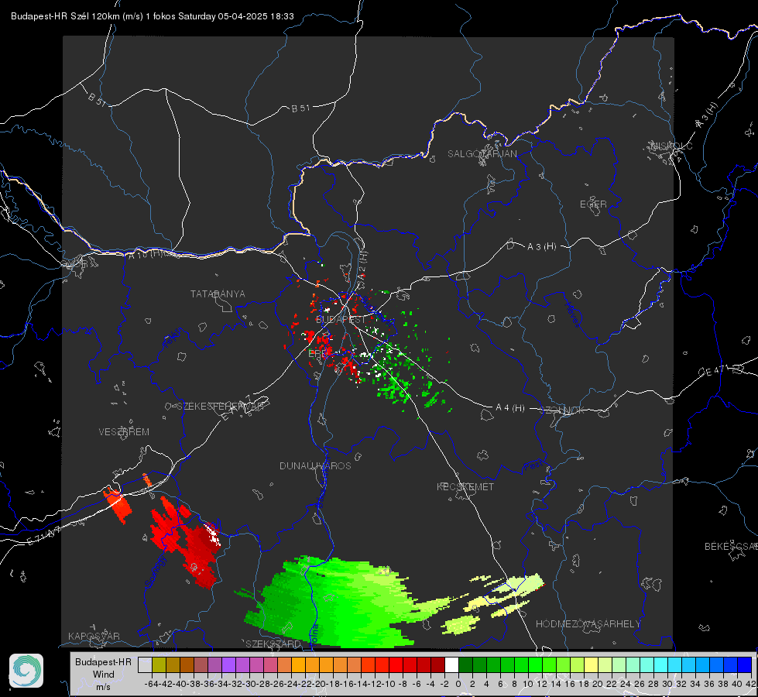Click the '42' value at legend end
Image resolution: width=758 pixels, height=697 pixels.
tap(750, 684)
